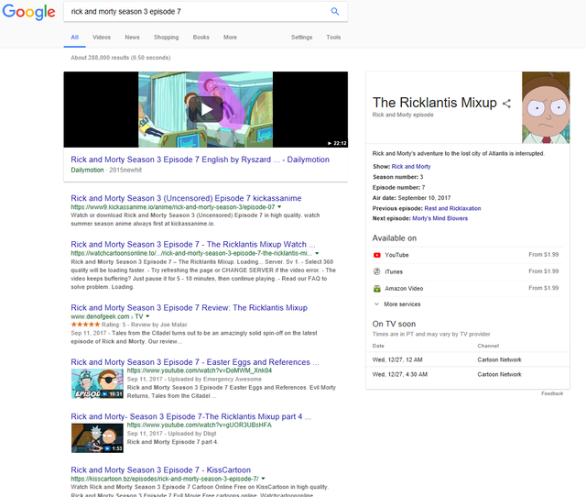Click the Feedback link below the panel
The image size is (586, 497).
click(x=552, y=393)
